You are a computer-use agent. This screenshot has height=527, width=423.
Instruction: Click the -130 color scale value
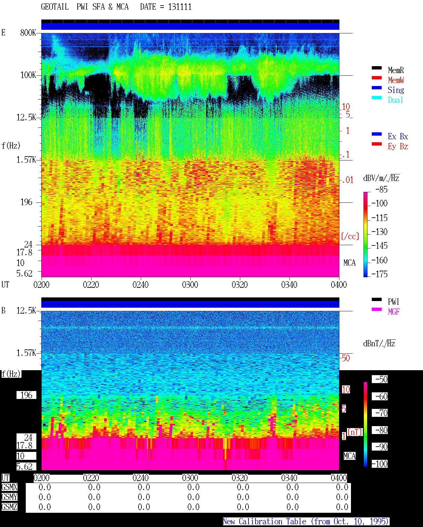(380, 232)
